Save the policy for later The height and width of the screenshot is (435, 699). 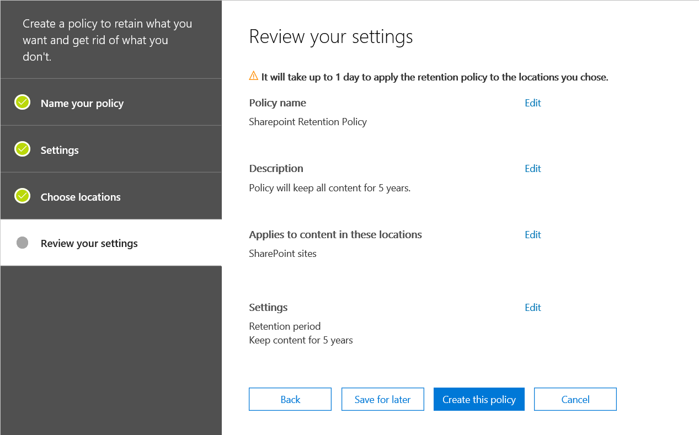coord(382,399)
